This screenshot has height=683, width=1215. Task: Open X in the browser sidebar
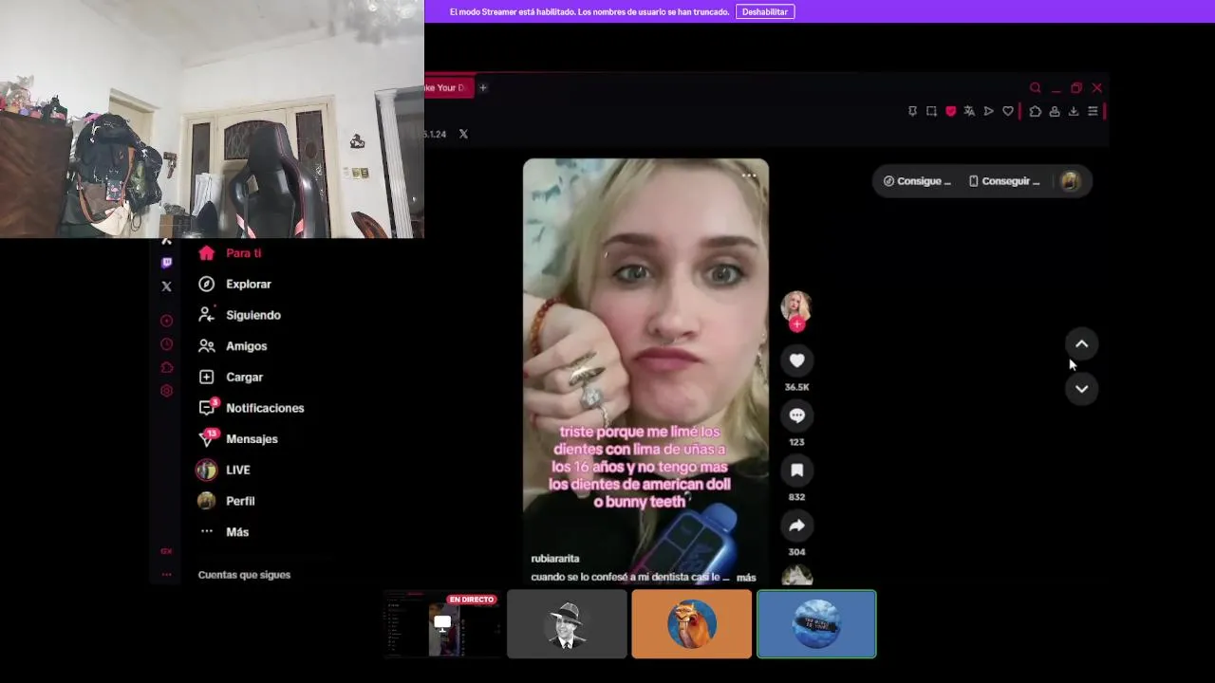[167, 286]
